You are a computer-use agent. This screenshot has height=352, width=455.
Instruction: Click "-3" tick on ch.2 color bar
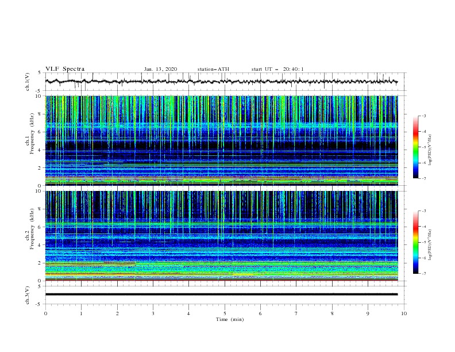click(x=424, y=211)
